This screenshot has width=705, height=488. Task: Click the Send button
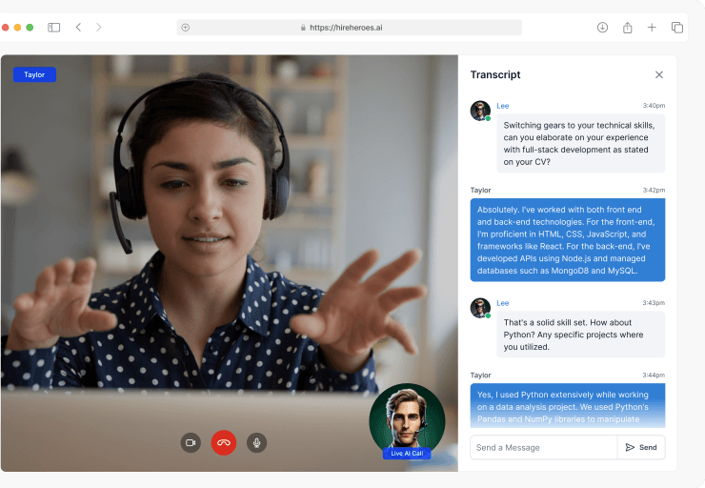[641, 447]
